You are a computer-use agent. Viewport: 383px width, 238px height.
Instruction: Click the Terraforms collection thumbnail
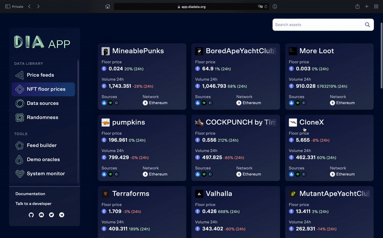tap(105, 194)
